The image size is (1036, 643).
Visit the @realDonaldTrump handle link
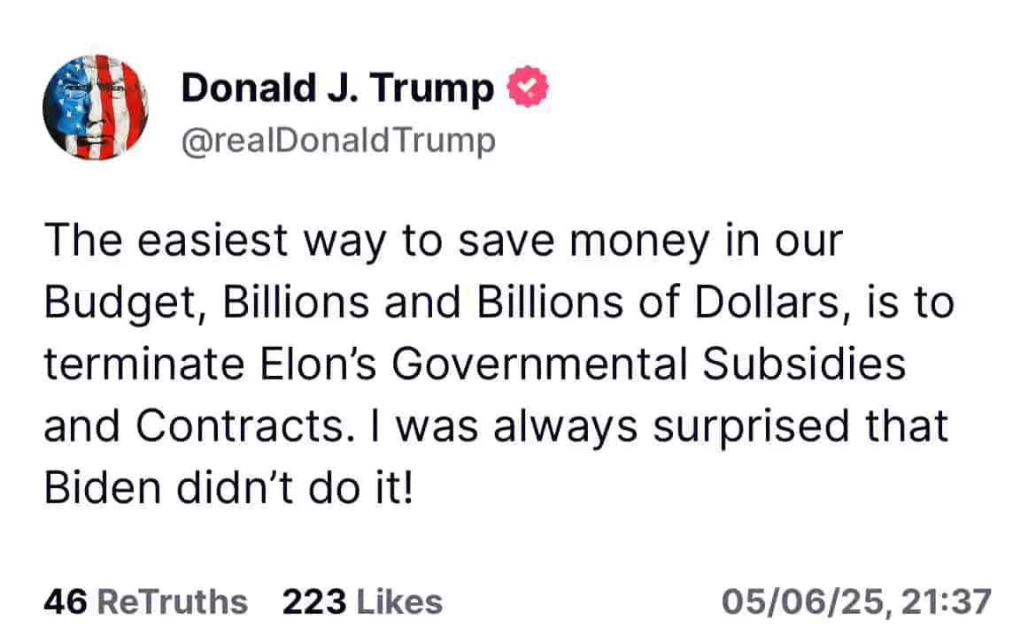(x=338, y=141)
